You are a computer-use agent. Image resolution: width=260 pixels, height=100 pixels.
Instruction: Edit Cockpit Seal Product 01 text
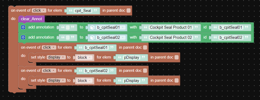[171, 27]
